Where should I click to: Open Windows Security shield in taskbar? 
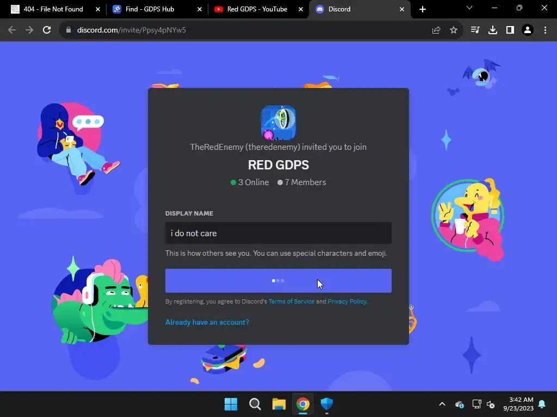point(327,404)
